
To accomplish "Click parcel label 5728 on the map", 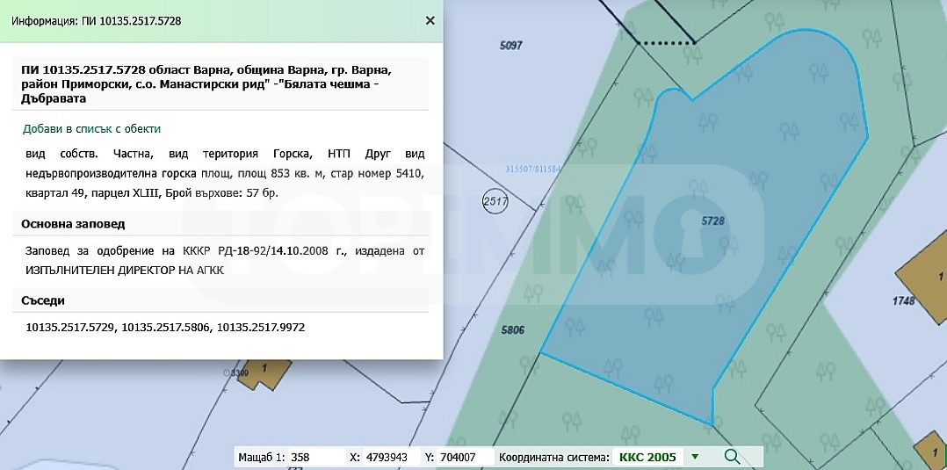I will coord(712,221).
